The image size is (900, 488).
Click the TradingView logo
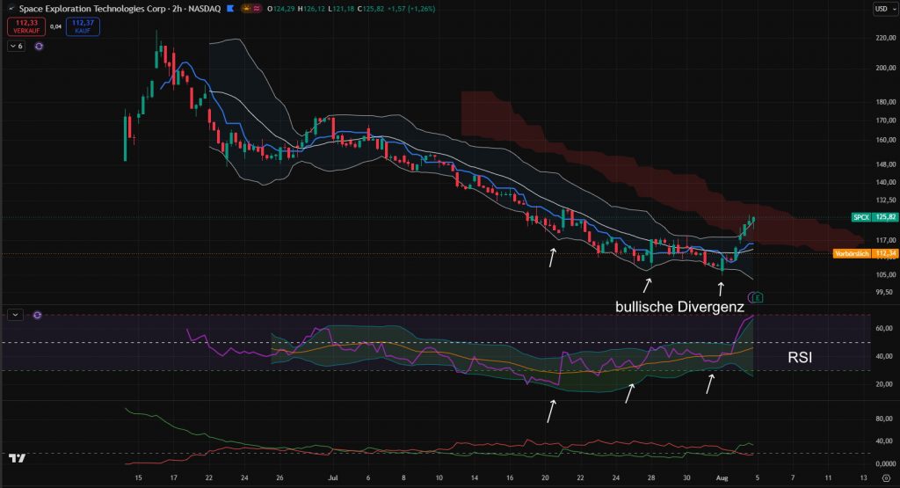click(x=18, y=457)
